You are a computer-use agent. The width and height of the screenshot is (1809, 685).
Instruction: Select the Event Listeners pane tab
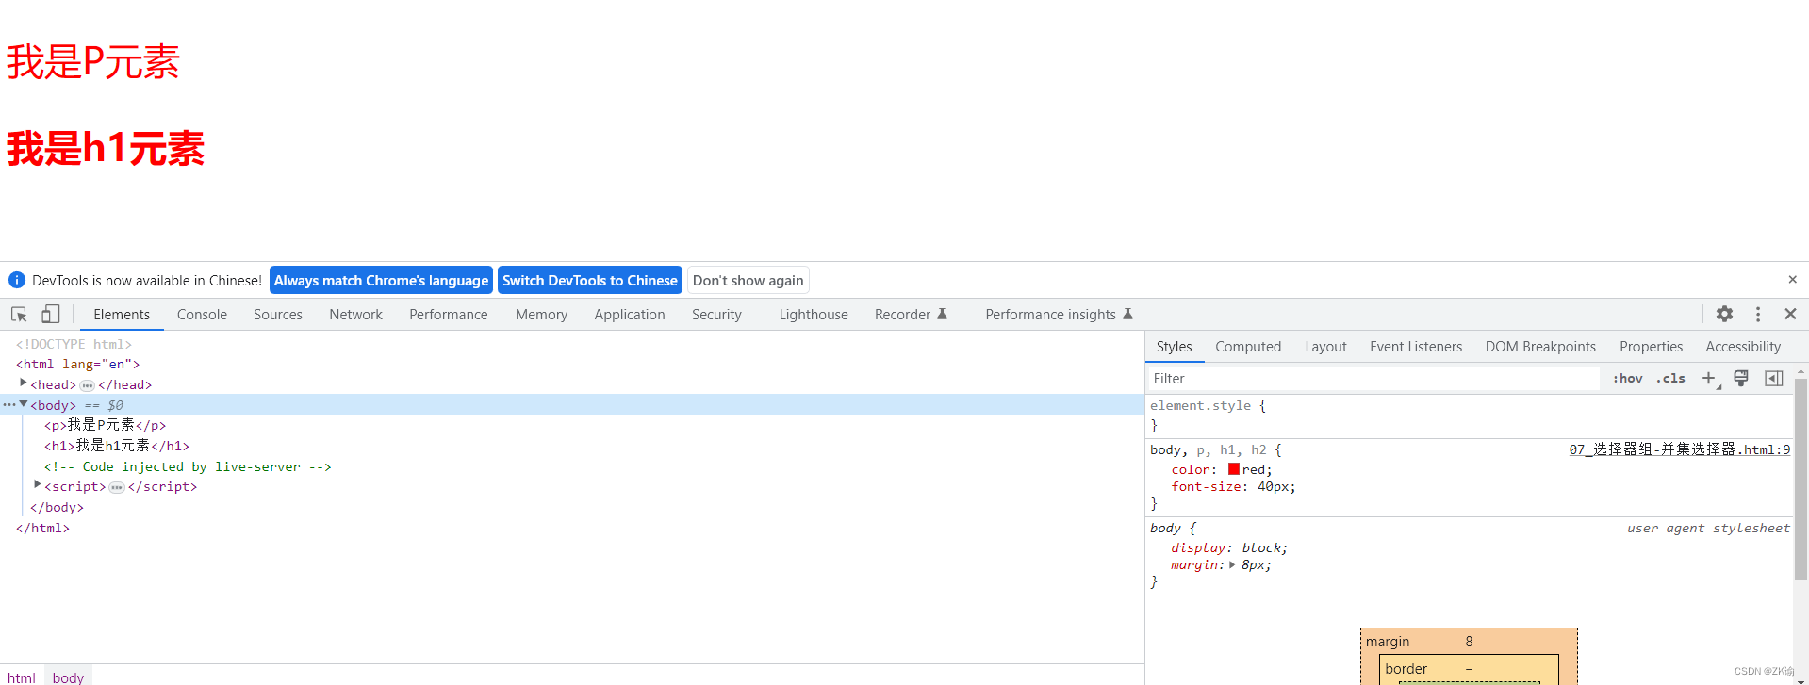[x=1416, y=347]
